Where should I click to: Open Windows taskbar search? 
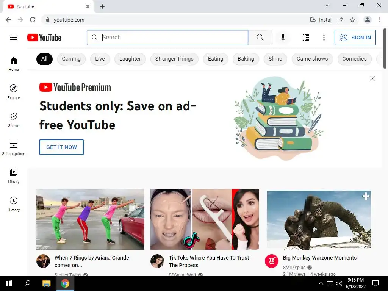(27, 283)
